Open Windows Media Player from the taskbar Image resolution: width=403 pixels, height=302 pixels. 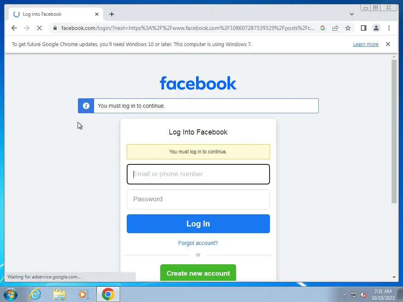tap(83, 294)
